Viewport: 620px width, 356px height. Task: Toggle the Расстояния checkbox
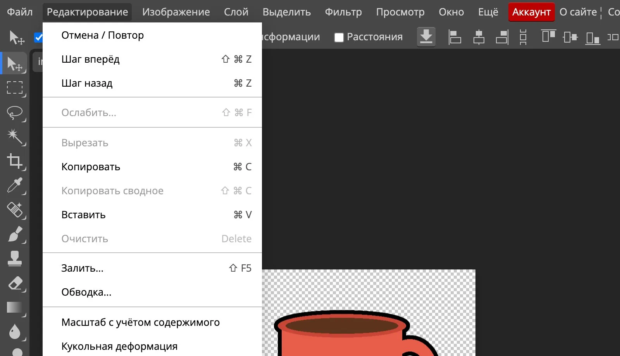pos(339,37)
